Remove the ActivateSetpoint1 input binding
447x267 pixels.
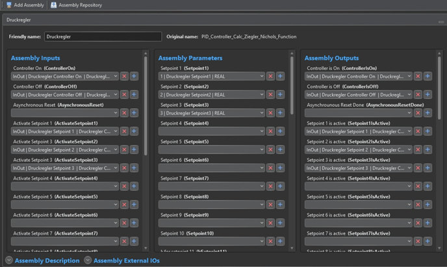click(124, 131)
